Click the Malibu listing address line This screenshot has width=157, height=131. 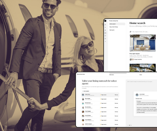(x=141, y=57)
